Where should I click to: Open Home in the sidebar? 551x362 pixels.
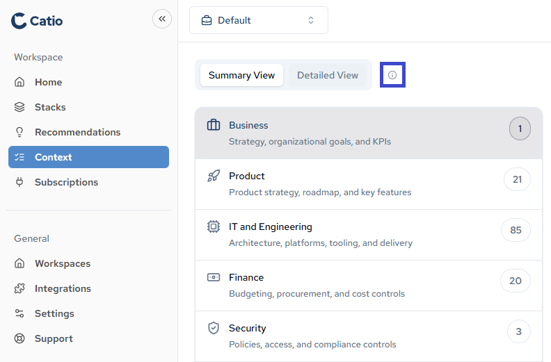(48, 82)
